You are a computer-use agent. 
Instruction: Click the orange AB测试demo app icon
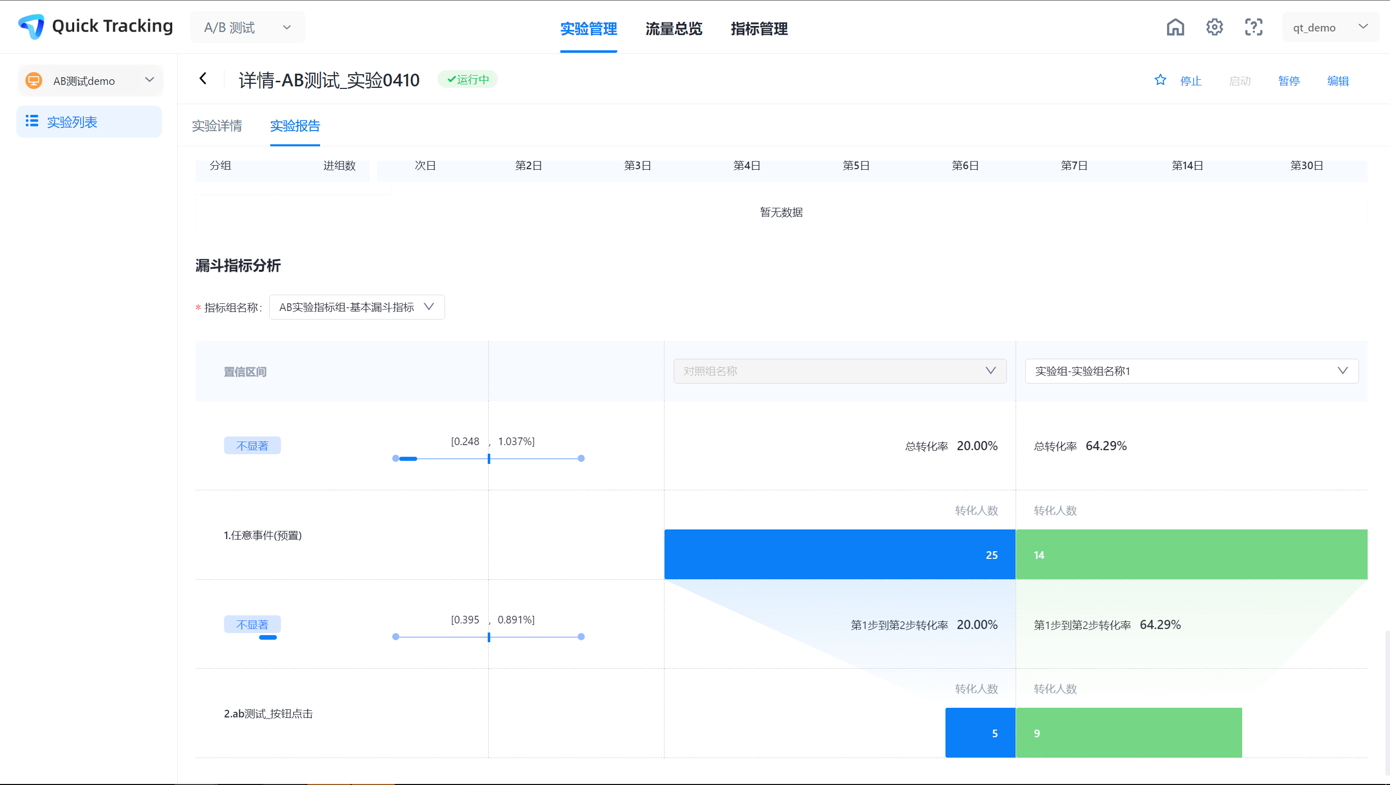coord(34,81)
